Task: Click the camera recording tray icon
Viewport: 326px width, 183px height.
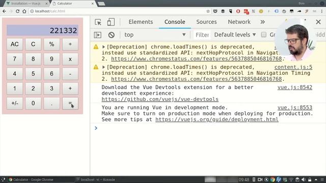Action: tap(260, 179)
